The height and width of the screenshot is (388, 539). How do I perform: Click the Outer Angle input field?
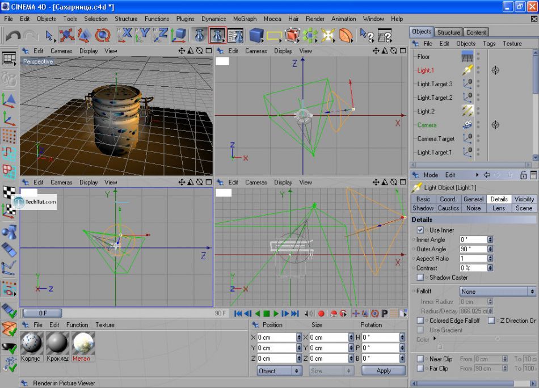(x=473, y=249)
